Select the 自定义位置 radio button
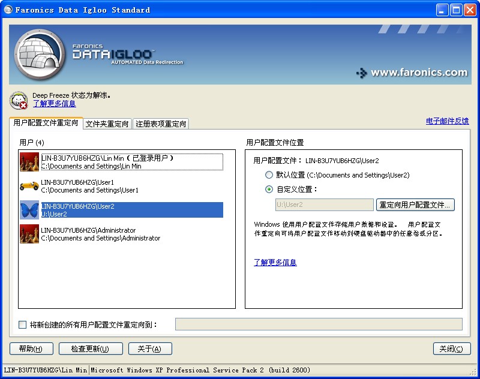This screenshot has width=480, height=379. pyautogui.click(x=269, y=189)
